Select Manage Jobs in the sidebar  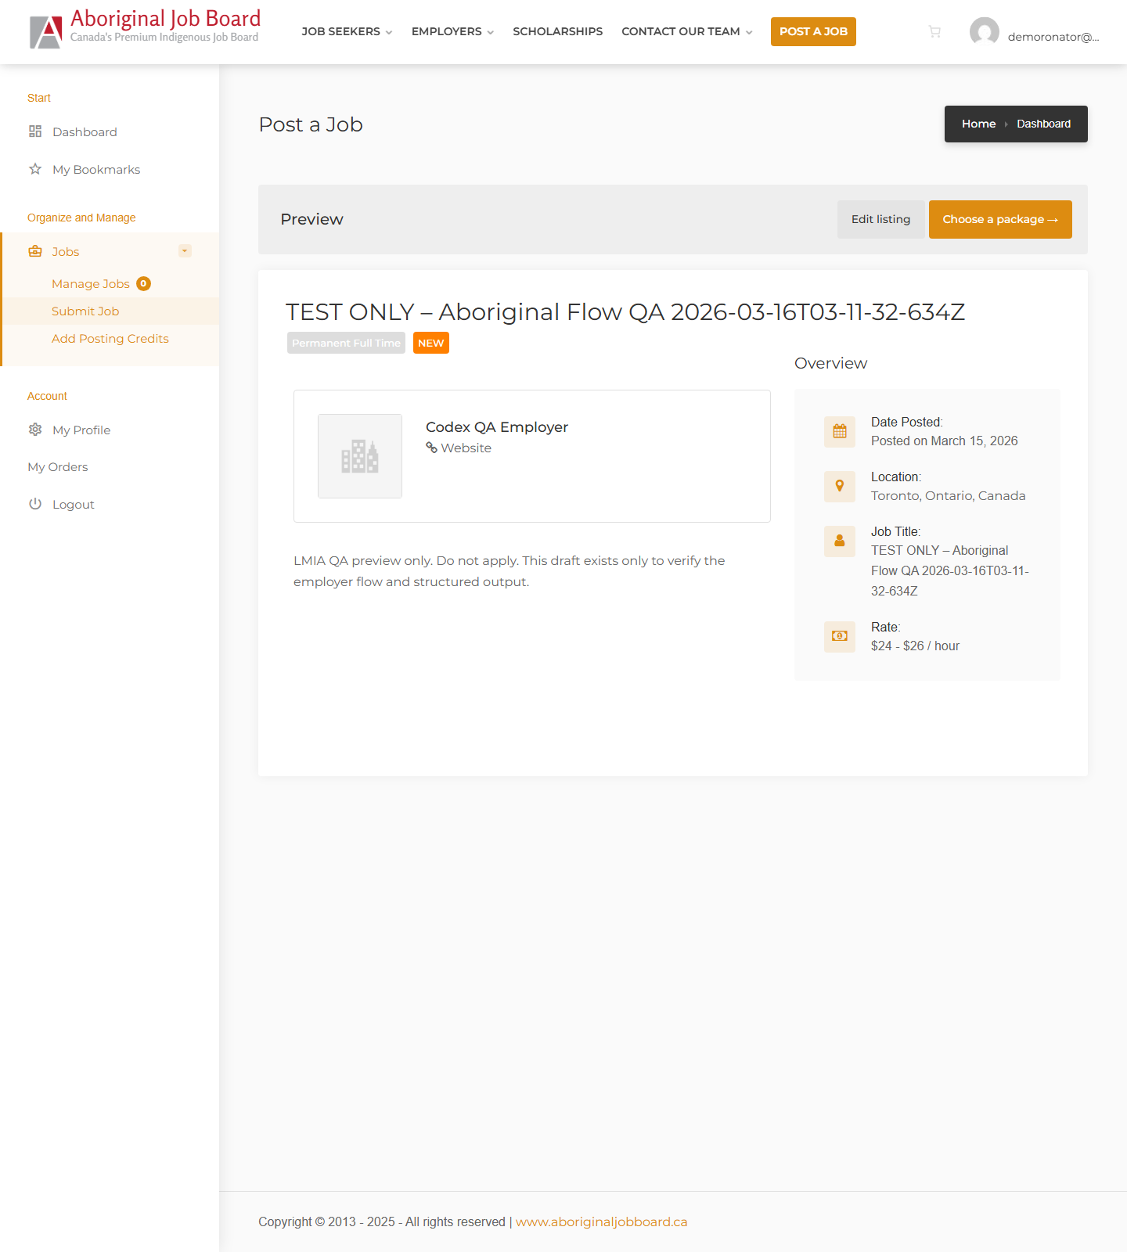pos(91,284)
